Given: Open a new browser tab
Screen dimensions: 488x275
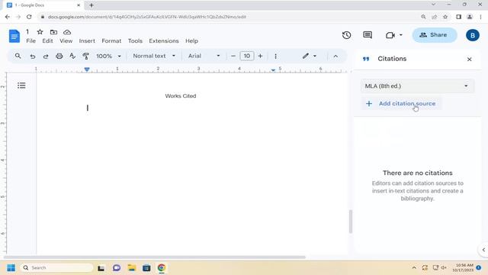Looking at the screenshot, I should coord(91,5).
